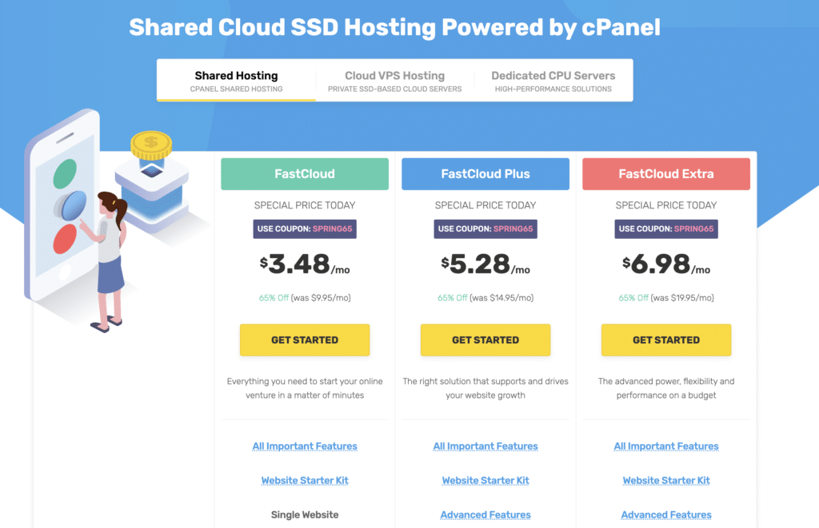819x528 pixels.
Task: Click the SPRING65 coupon badge under FastCloud
Action: [x=305, y=228]
